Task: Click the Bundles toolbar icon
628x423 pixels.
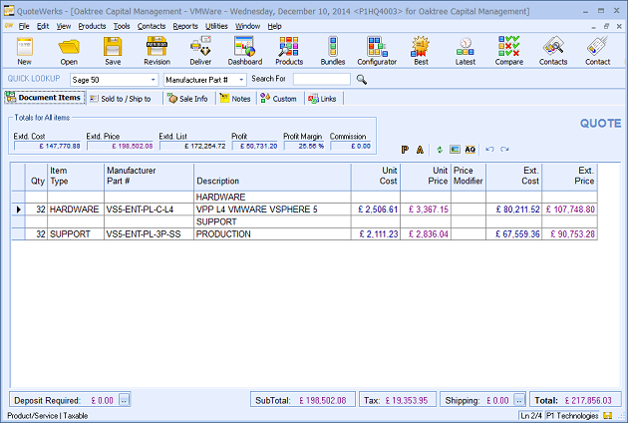Action: (x=333, y=50)
